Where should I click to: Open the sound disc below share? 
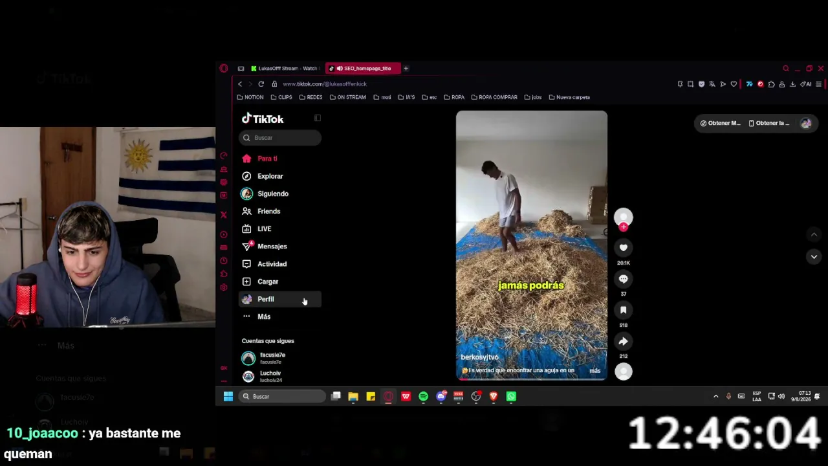coord(624,371)
